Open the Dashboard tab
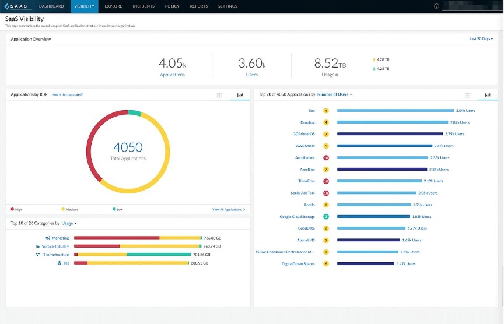504x324 pixels. pos(51,6)
